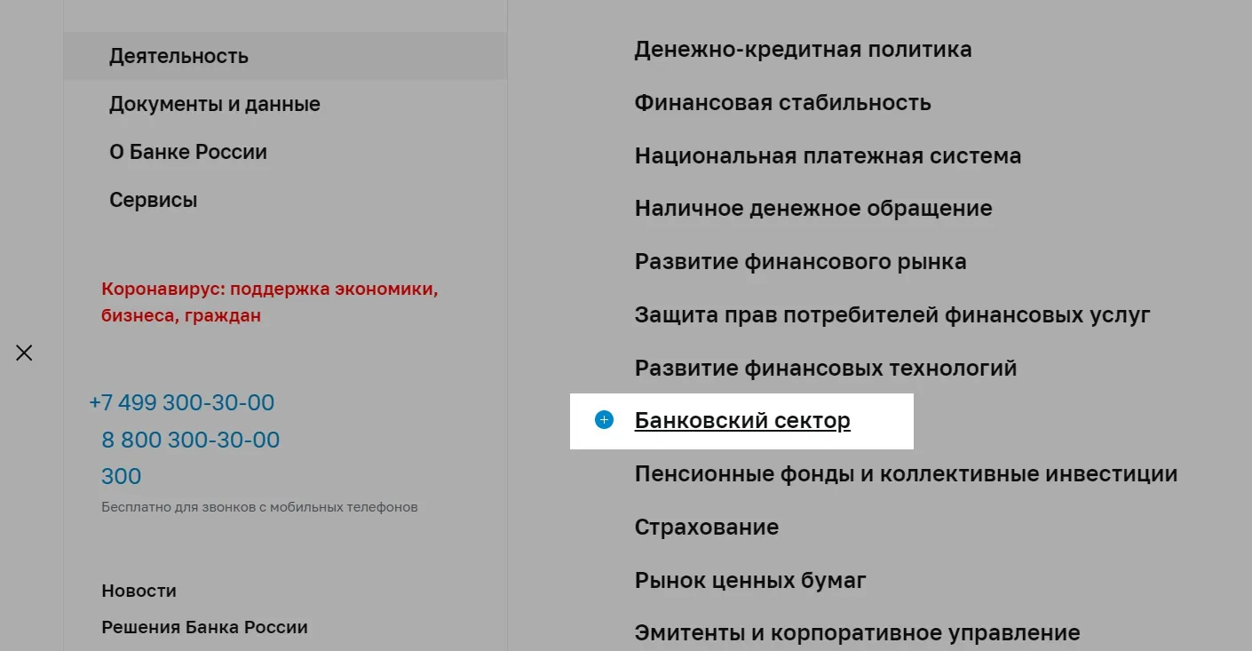Close the menu with the X icon
1252x651 pixels.
point(24,353)
